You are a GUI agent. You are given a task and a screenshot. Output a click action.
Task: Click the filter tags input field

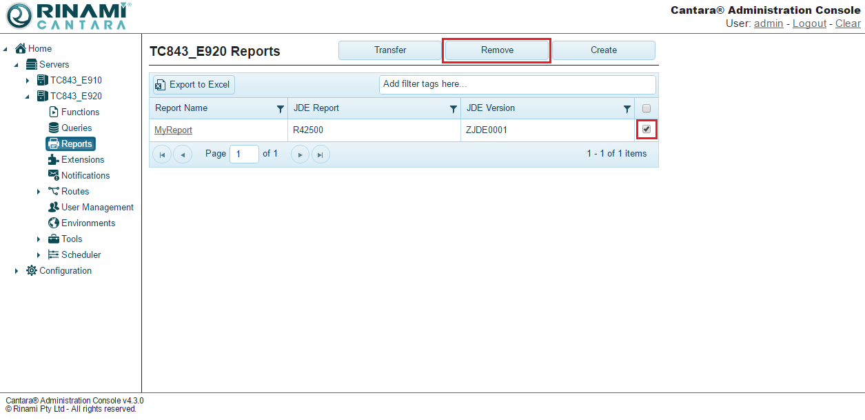[517, 84]
